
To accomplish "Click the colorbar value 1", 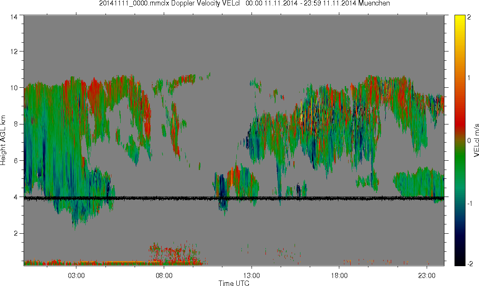I will [469, 78].
